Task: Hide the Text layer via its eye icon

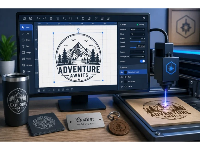Action: 122,77
